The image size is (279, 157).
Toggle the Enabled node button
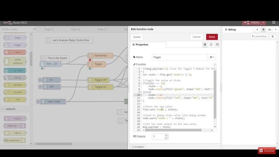(138, 147)
